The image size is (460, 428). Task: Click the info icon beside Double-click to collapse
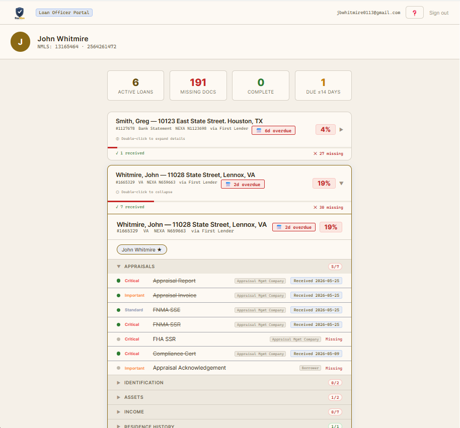coord(117,192)
